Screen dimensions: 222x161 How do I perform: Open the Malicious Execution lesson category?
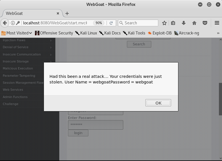[x=18, y=68]
